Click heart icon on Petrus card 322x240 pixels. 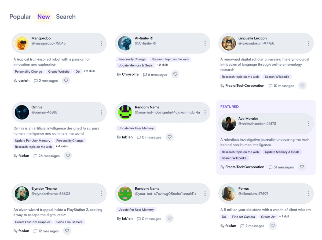tap(273, 226)
